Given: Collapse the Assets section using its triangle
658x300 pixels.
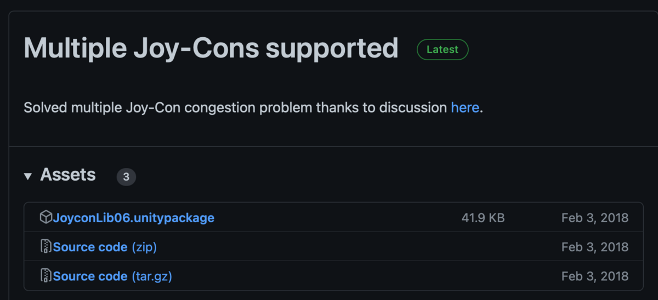Looking at the screenshot, I should 28,176.
